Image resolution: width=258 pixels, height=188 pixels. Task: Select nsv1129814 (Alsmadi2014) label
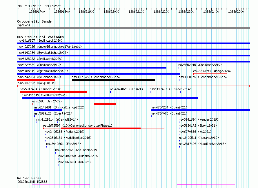pyautogui.click(x=57, y=119)
